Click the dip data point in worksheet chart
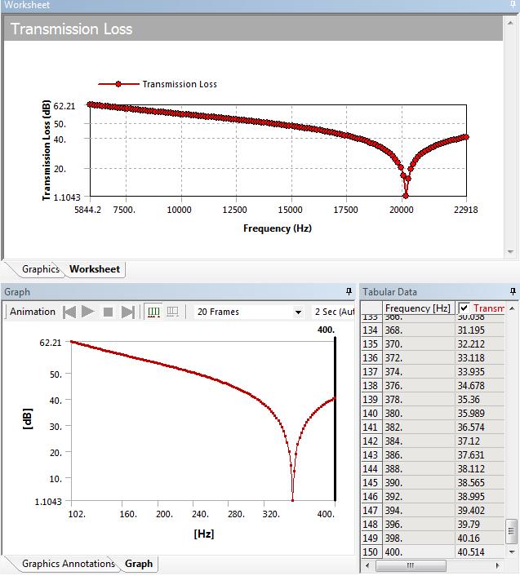 click(406, 196)
